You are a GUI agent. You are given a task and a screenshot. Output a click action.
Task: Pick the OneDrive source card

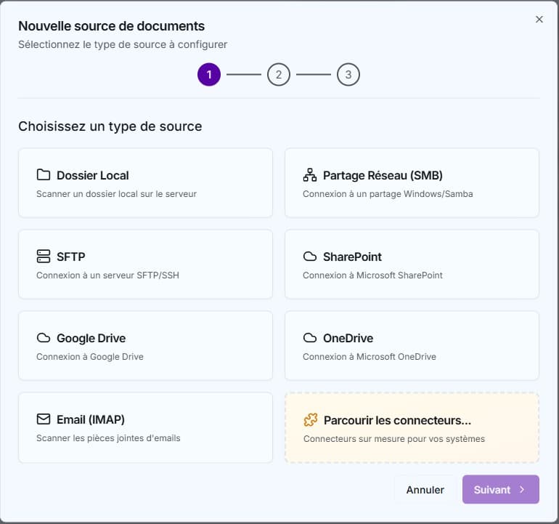[412, 346]
